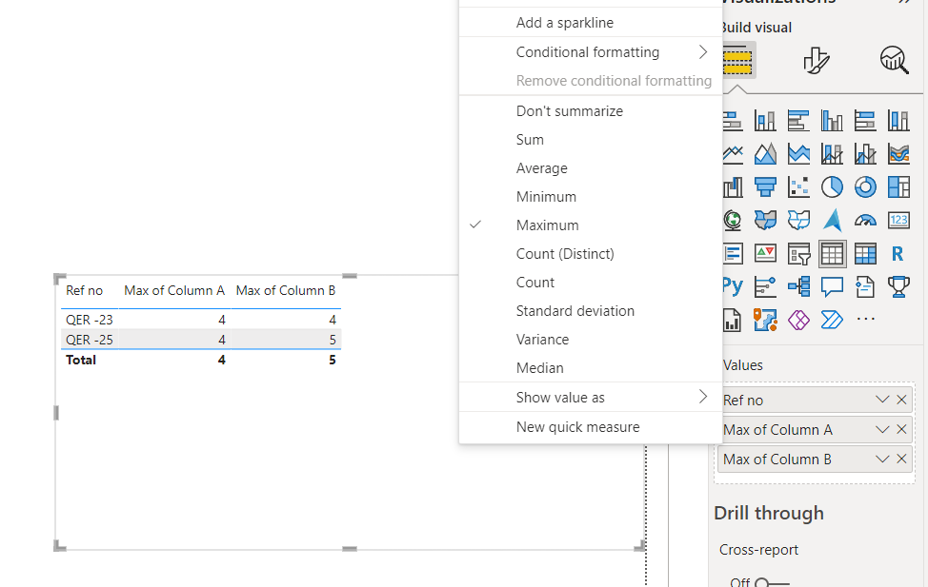This screenshot has height=587, width=928.
Task: Select the Stacked column chart visual
Action: [765, 121]
